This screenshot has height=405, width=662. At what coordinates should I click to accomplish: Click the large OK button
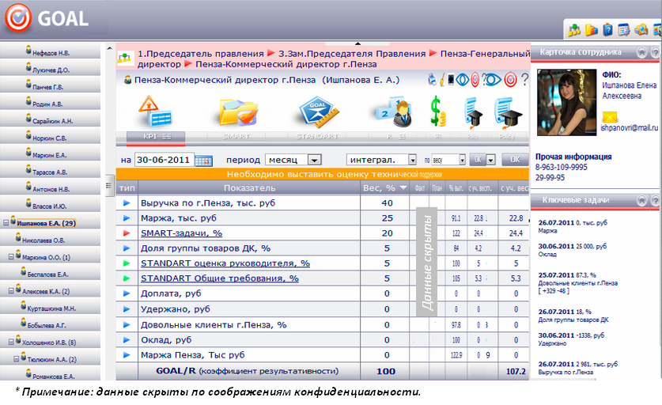point(515,160)
